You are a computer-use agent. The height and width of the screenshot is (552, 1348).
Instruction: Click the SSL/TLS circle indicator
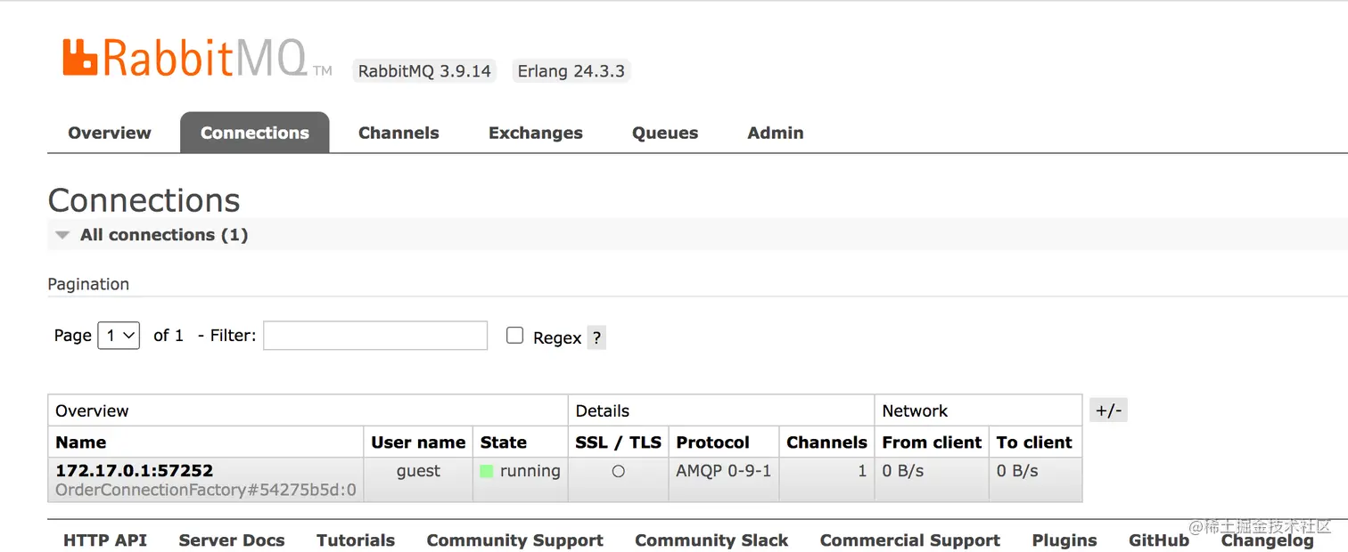(618, 472)
